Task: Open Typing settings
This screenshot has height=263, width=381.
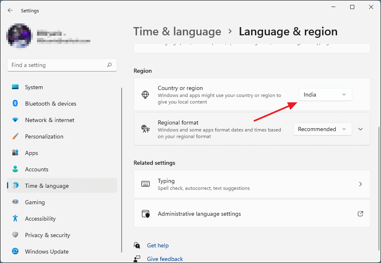Action: (x=252, y=184)
